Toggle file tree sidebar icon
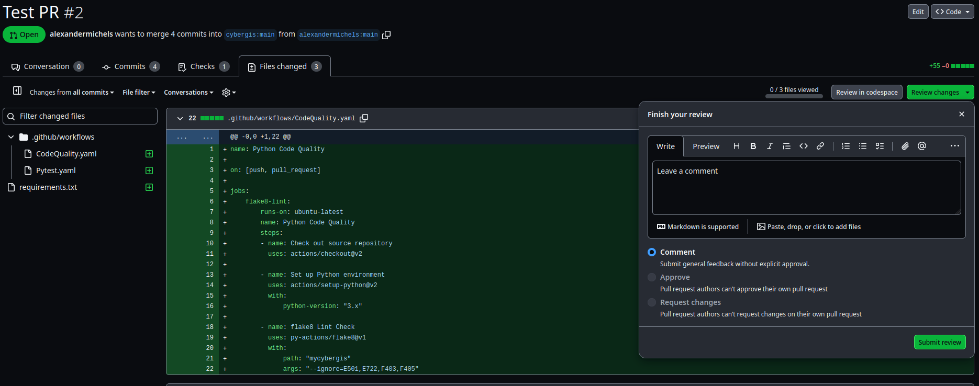The height and width of the screenshot is (386, 979). [17, 90]
